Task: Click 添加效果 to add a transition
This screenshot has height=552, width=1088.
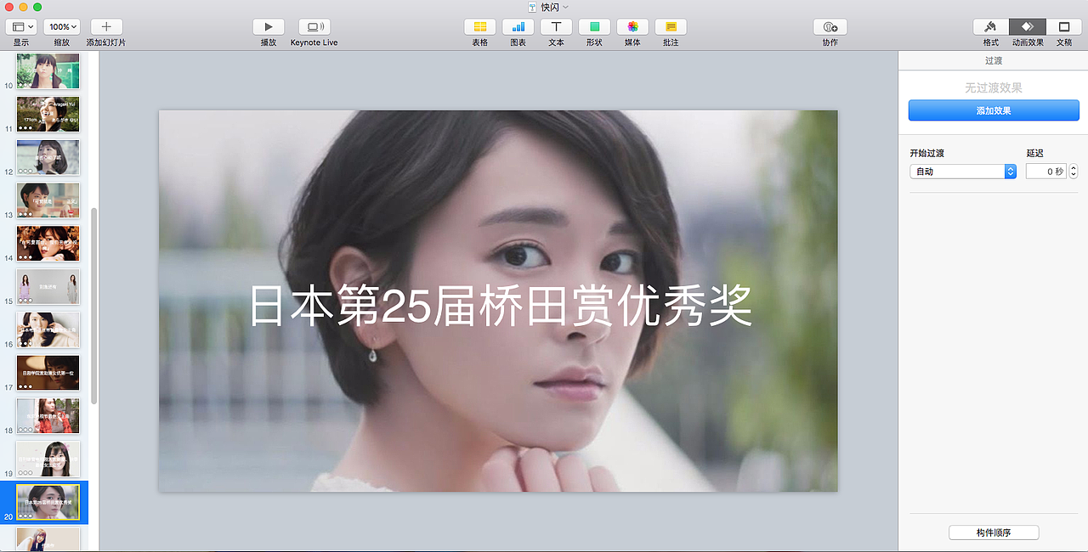Action: point(993,110)
